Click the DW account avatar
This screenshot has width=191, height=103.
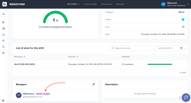click(163, 4)
